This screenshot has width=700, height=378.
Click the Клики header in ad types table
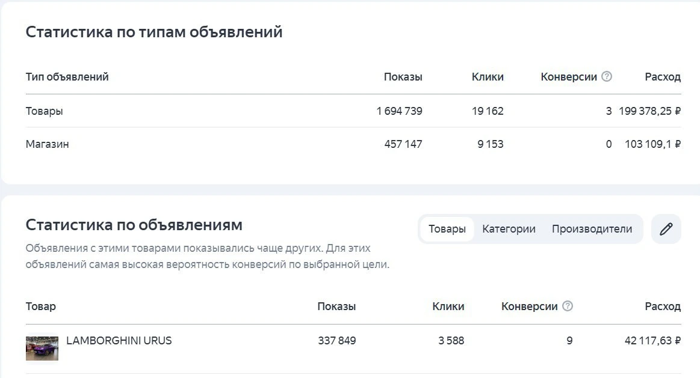click(488, 77)
